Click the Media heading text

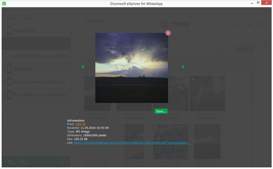tap(180, 24)
